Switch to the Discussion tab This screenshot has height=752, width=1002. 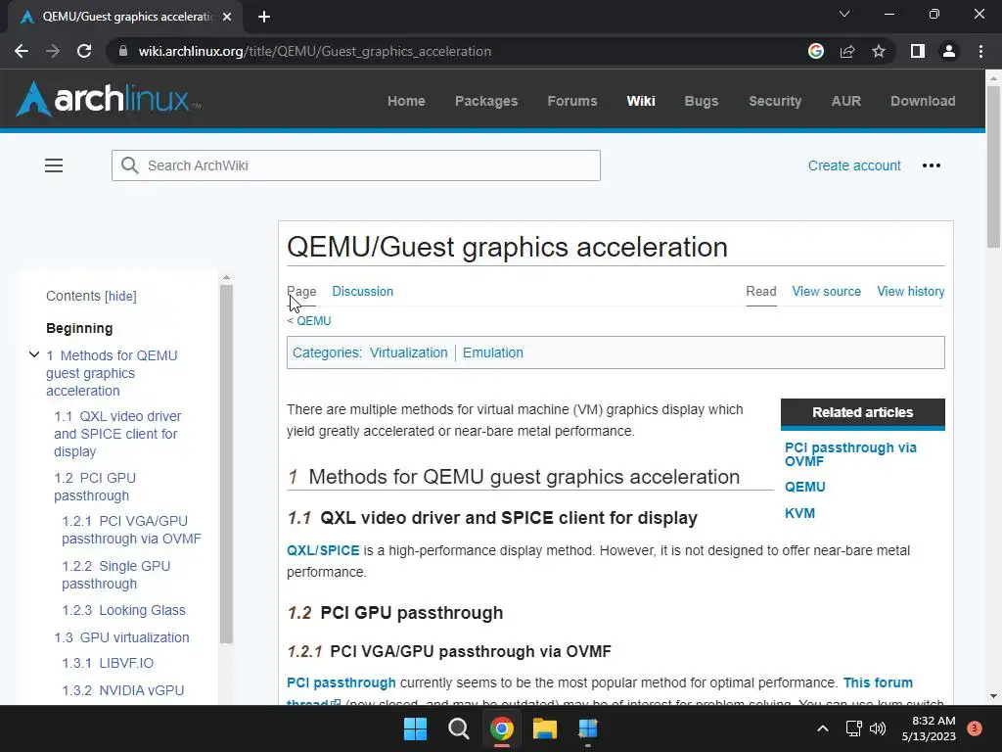[362, 291]
